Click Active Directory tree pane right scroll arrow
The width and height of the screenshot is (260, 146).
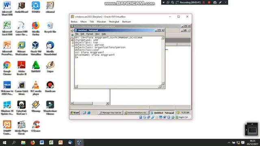pos(107,103)
